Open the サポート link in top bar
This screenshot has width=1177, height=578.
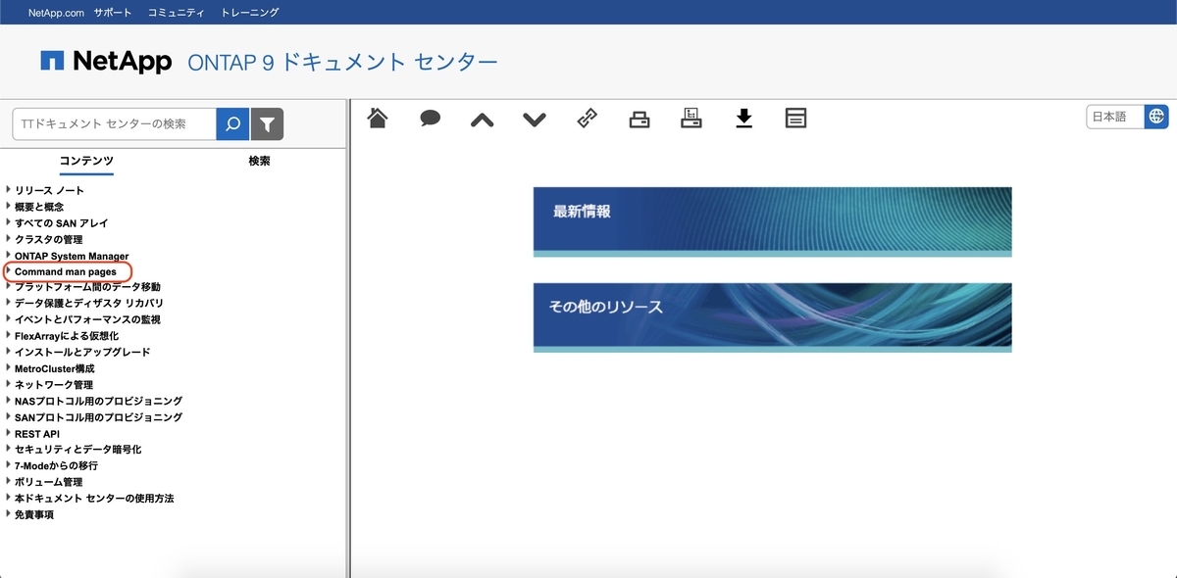(115, 13)
